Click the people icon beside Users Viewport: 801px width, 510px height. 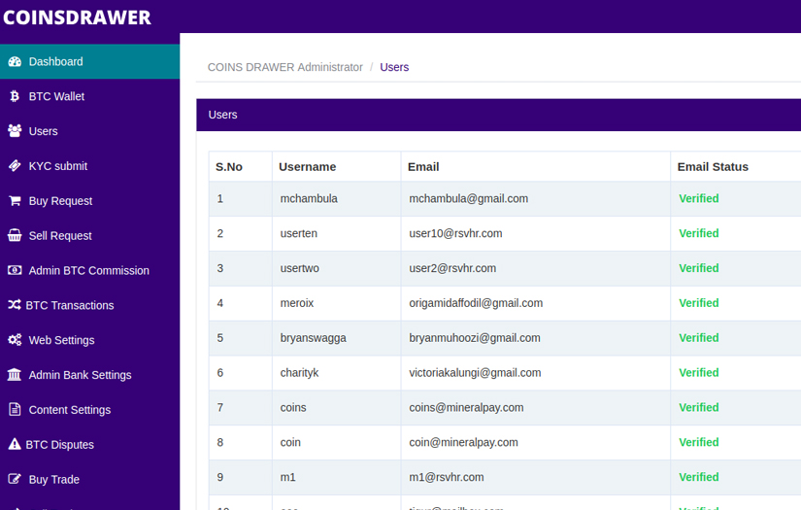pyautogui.click(x=15, y=131)
